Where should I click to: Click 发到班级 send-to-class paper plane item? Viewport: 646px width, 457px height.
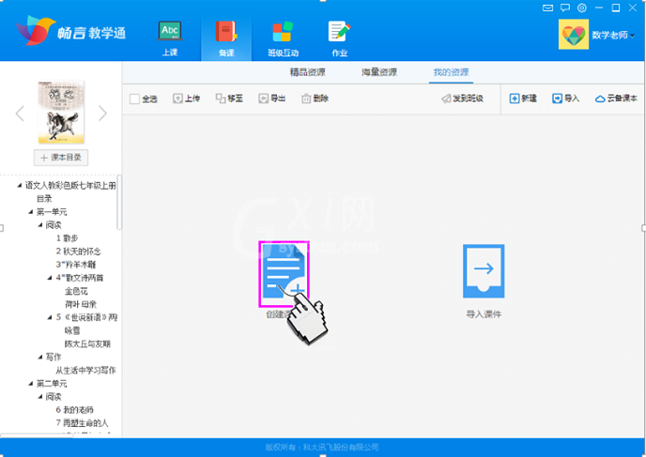[462, 99]
